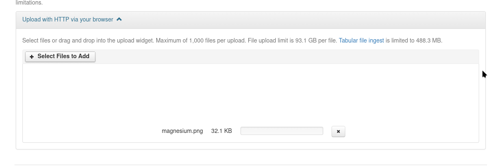The height and width of the screenshot is (168, 504).
Task: Open the "Tabular file ingest" link
Action: point(361,40)
